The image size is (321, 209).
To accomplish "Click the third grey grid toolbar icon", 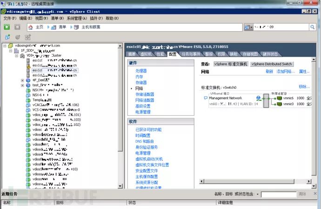I will point(27,37).
